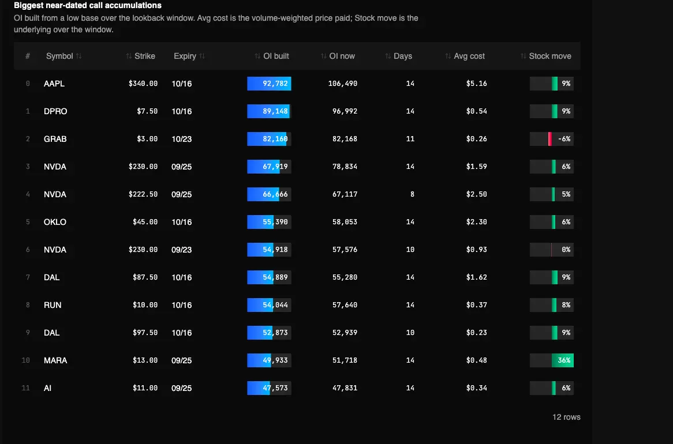Screen dimensions: 673x444
Task: Click the OI built header label
Action: (276, 56)
